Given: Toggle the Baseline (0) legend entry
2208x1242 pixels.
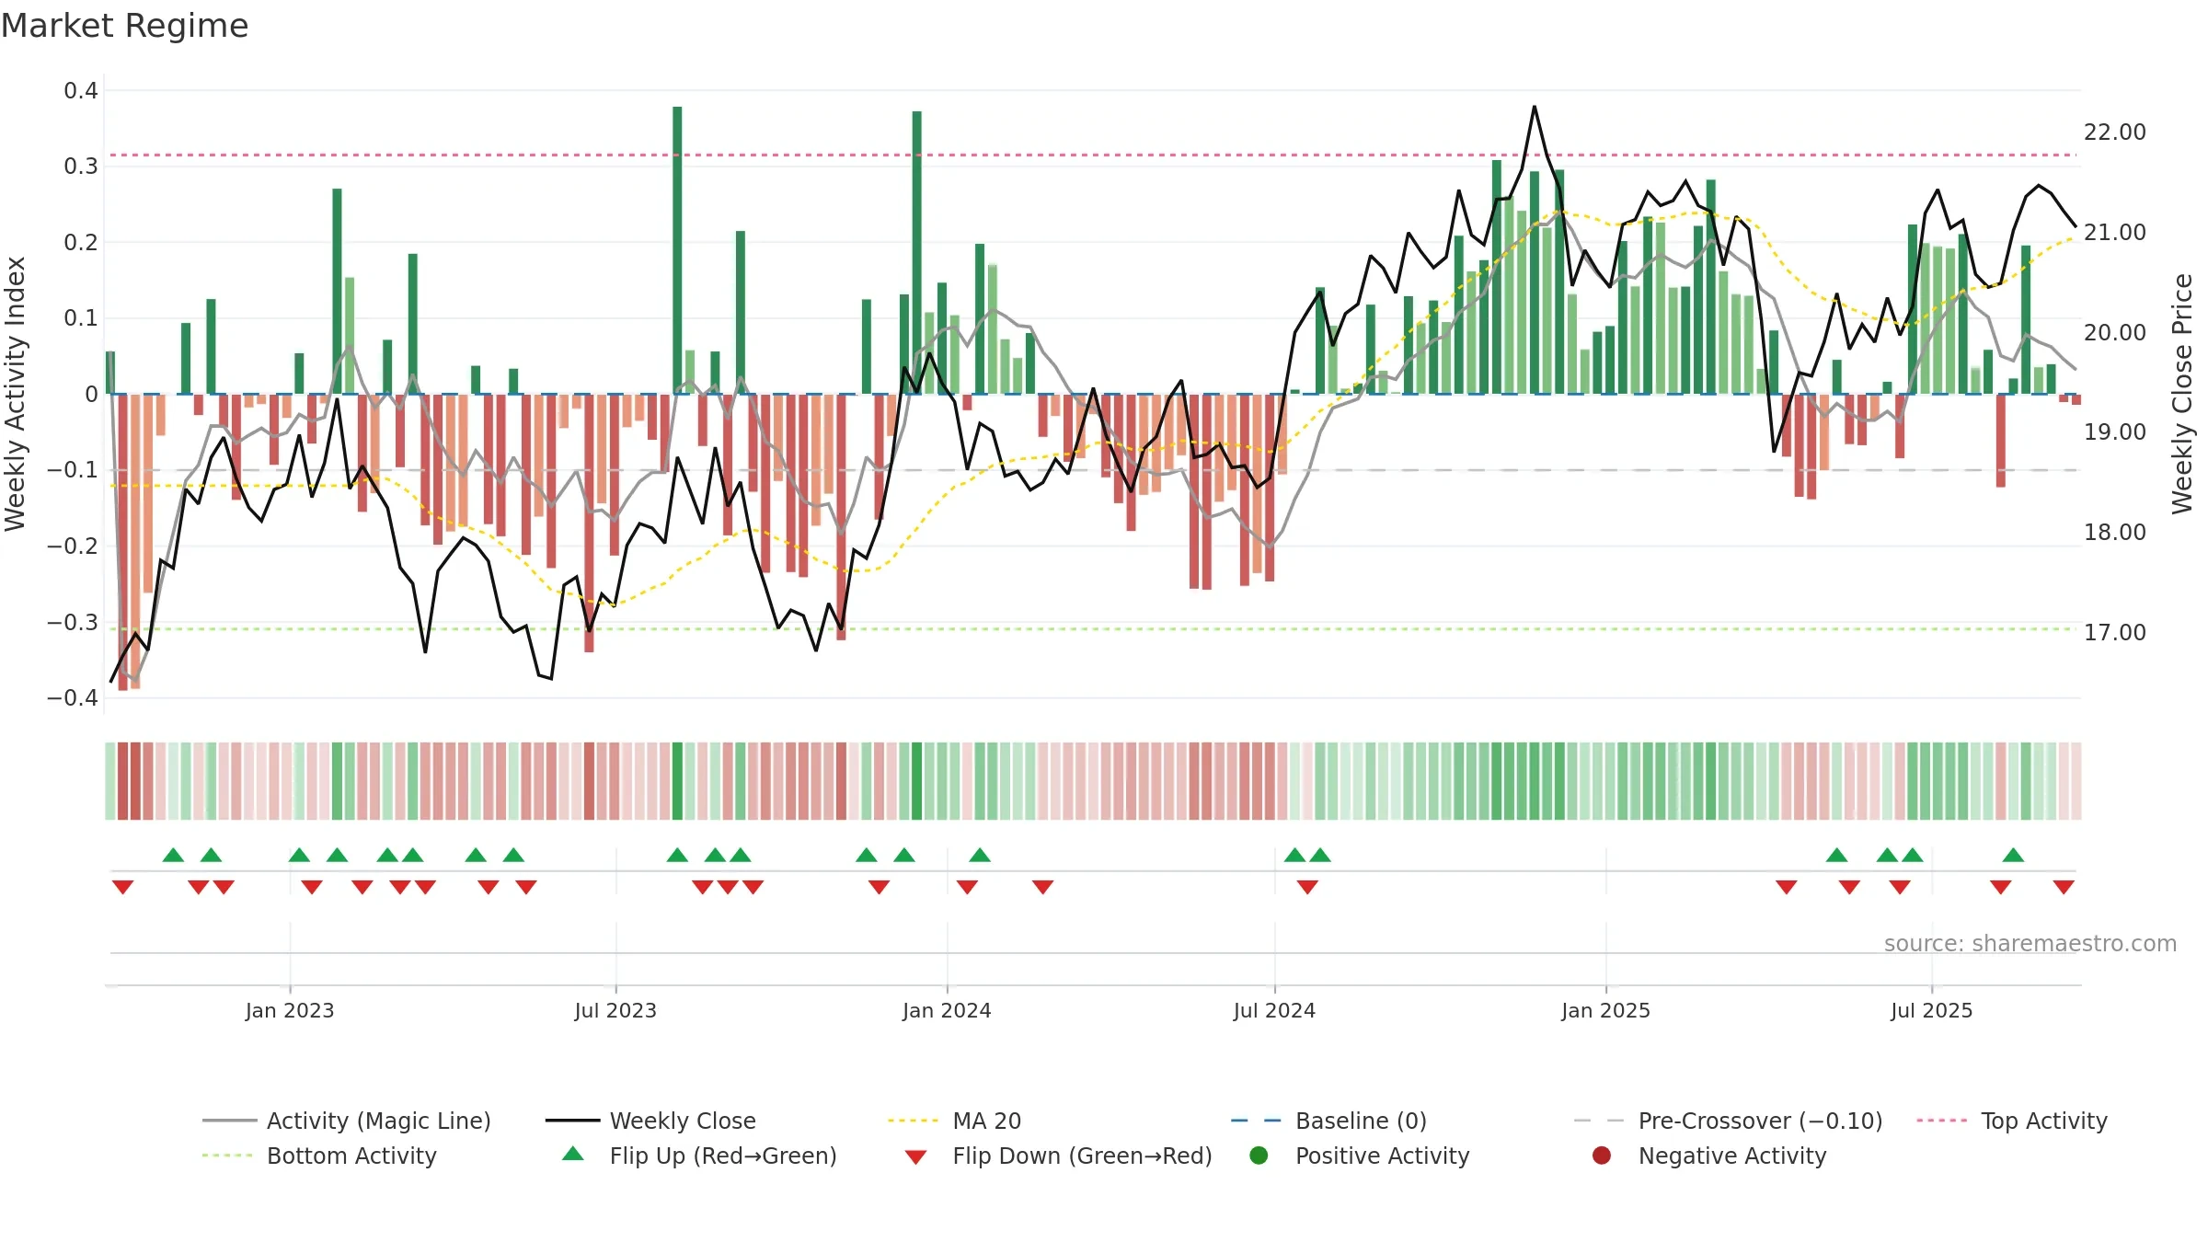Looking at the screenshot, I should click(1328, 1121).
